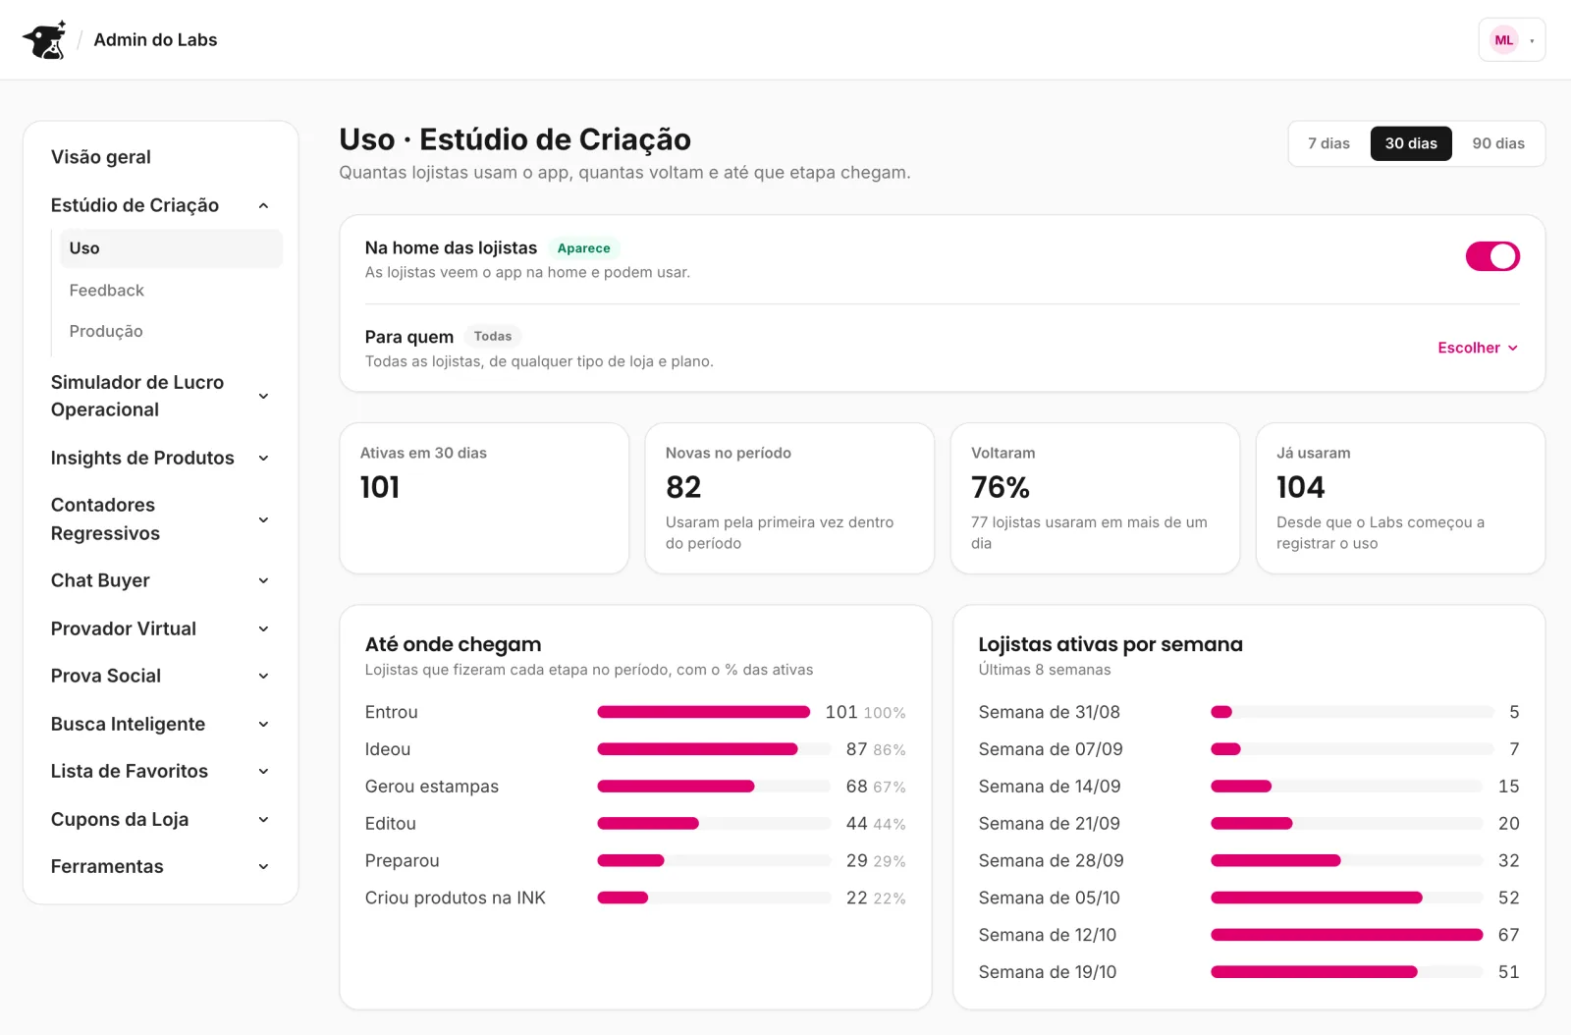Image resolution: width=1571 pixels, height=1035 pixels.
Task: Click the Até onde chegam heading
Action: pos(454,644)
